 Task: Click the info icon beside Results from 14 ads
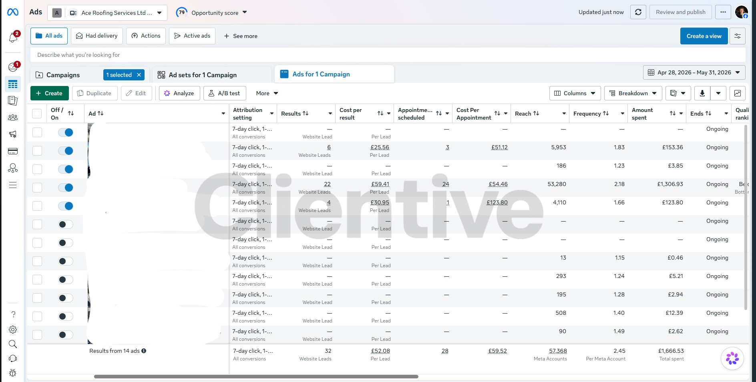(144, 351)
